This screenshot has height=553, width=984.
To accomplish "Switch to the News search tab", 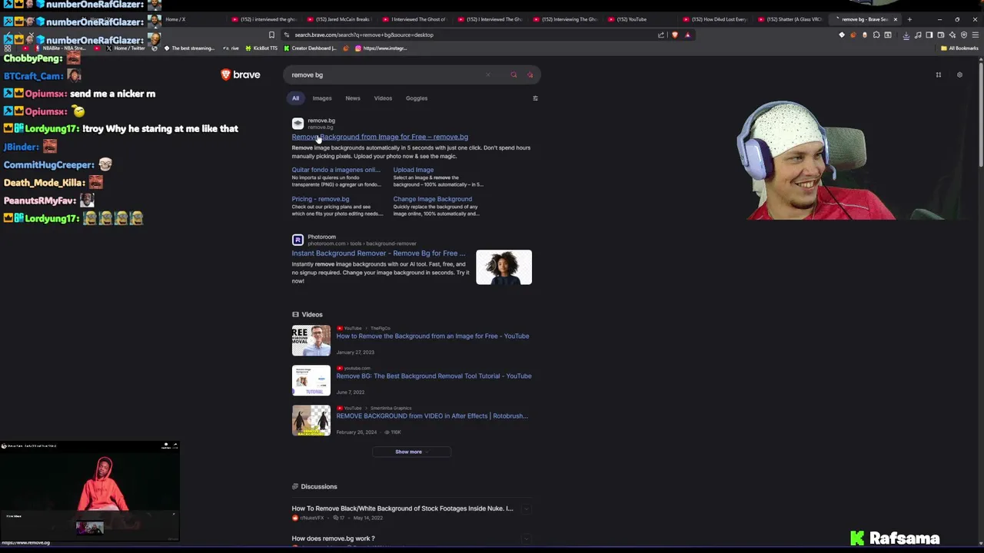I will [353, 98].
